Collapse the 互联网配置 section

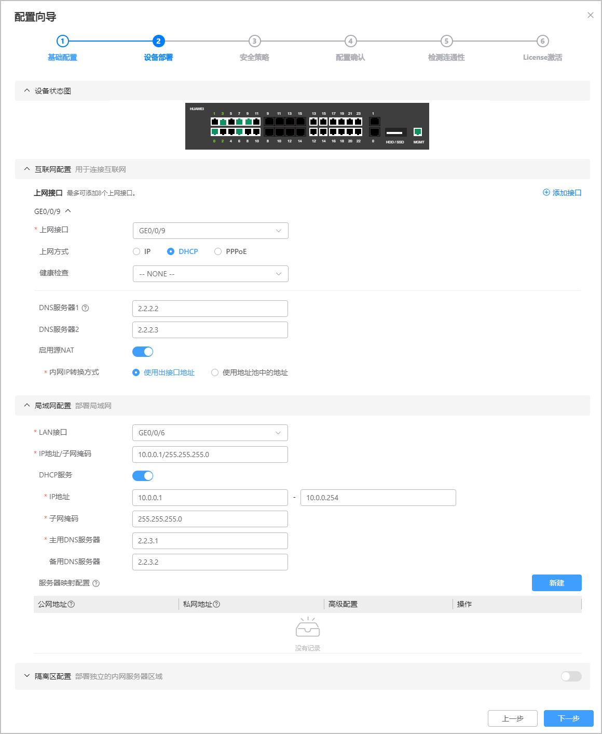click(27, 169)
